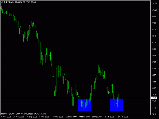
Task: Select the blue rectangle near 27 Jan 2009
Action: click(117, 105)
